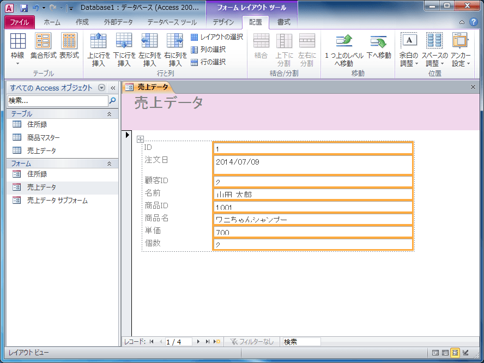Create new blank record button
Screen dimensions: 484x363
(x=217, y=341)
